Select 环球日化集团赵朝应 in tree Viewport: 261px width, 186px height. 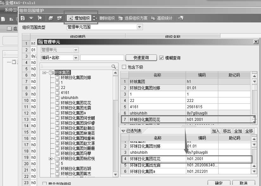(78, 128)
